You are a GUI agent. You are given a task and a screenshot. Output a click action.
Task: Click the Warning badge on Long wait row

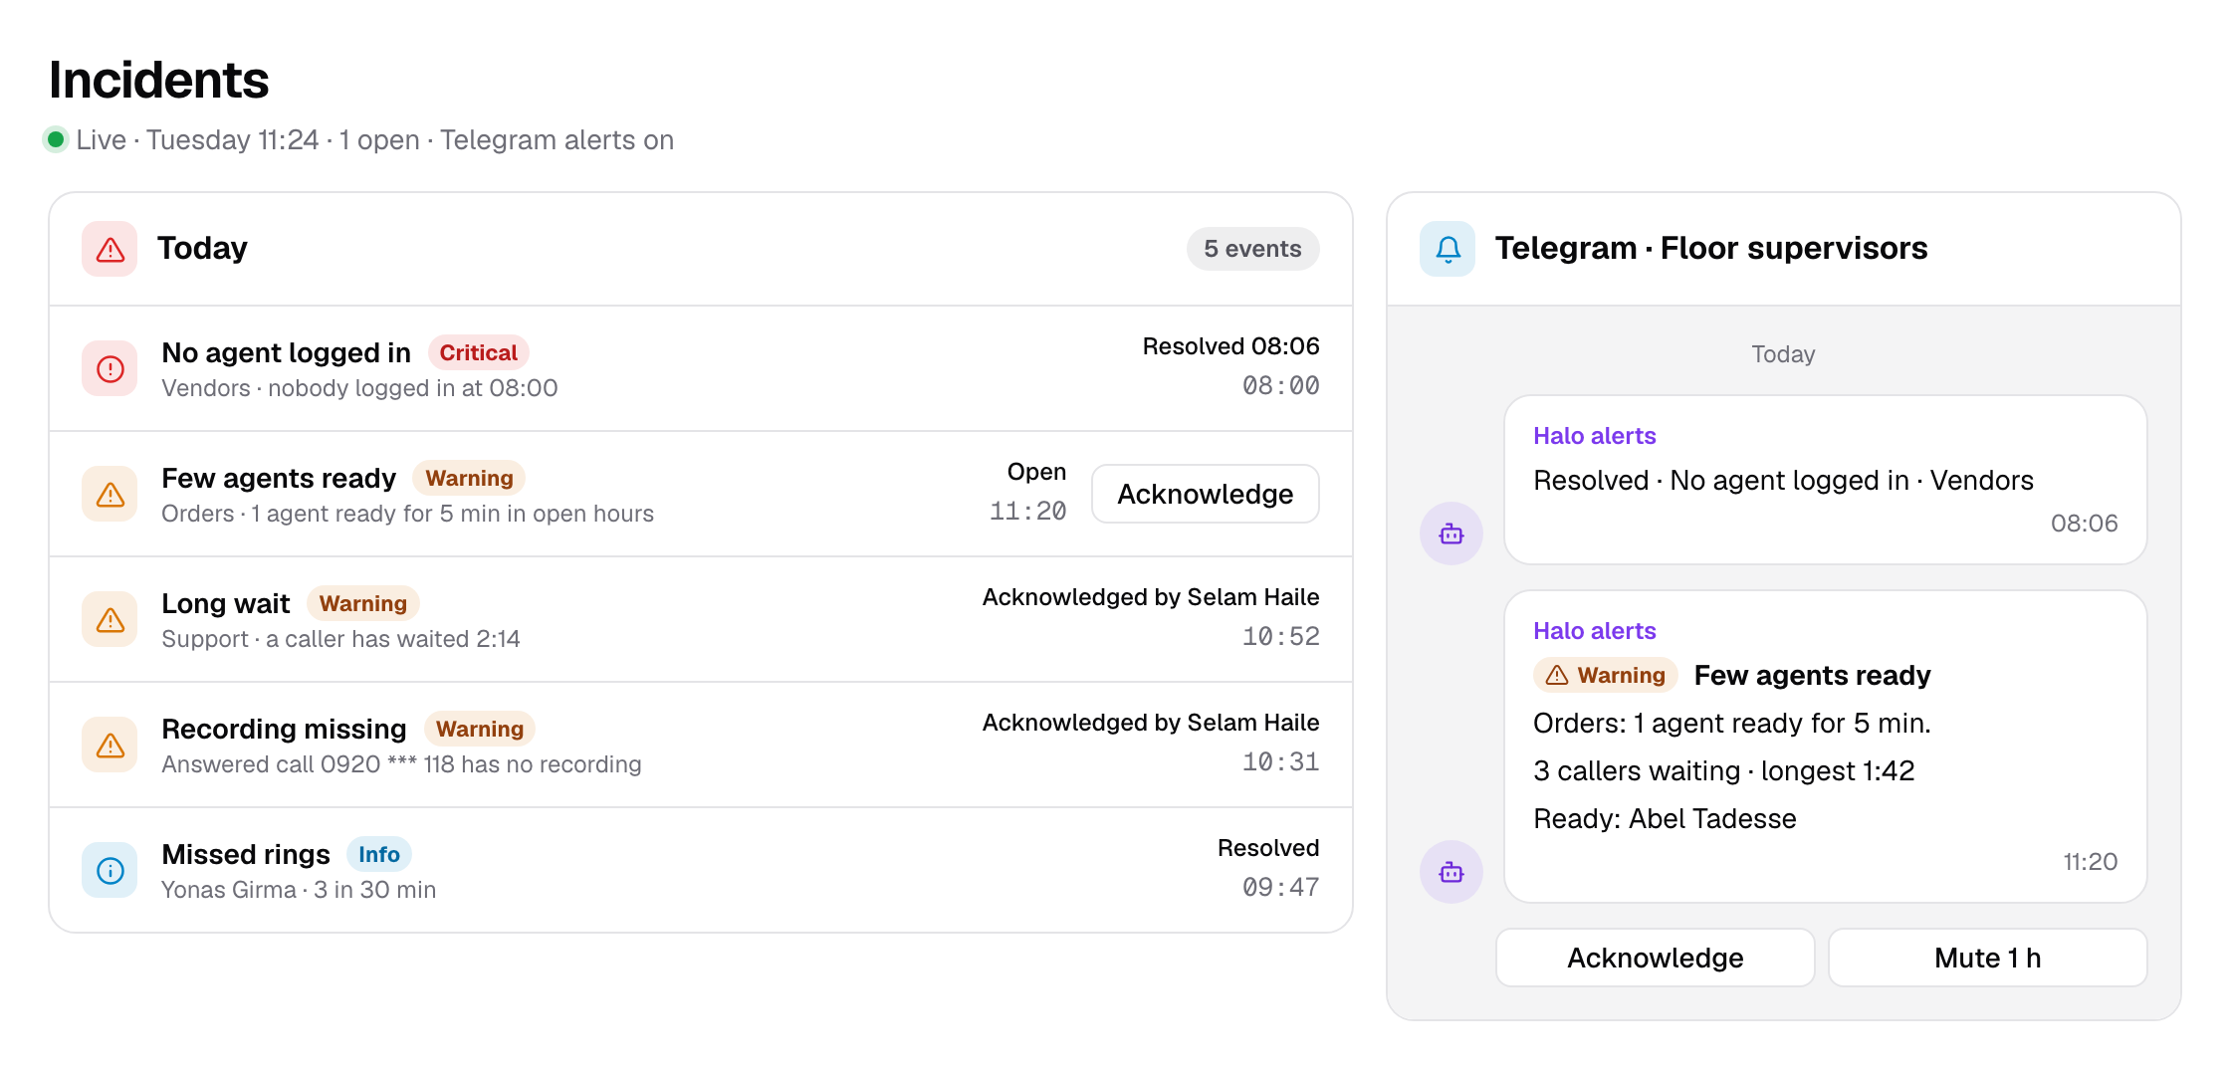[362, 603]
